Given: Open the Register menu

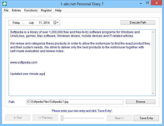Looking at the screenshot, I should [x=46, y=10].
